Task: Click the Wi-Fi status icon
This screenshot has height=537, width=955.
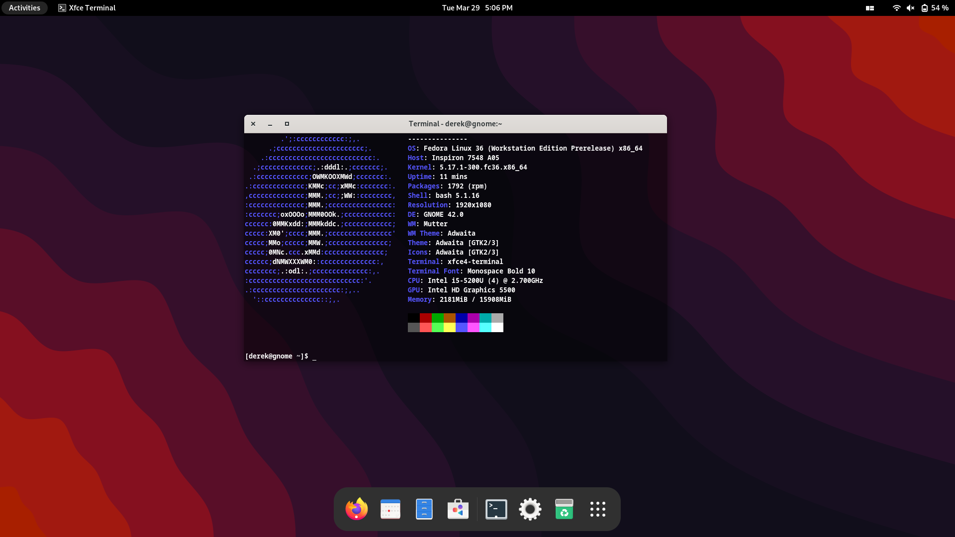Action: pyautogui.click(x=896, y=8)
